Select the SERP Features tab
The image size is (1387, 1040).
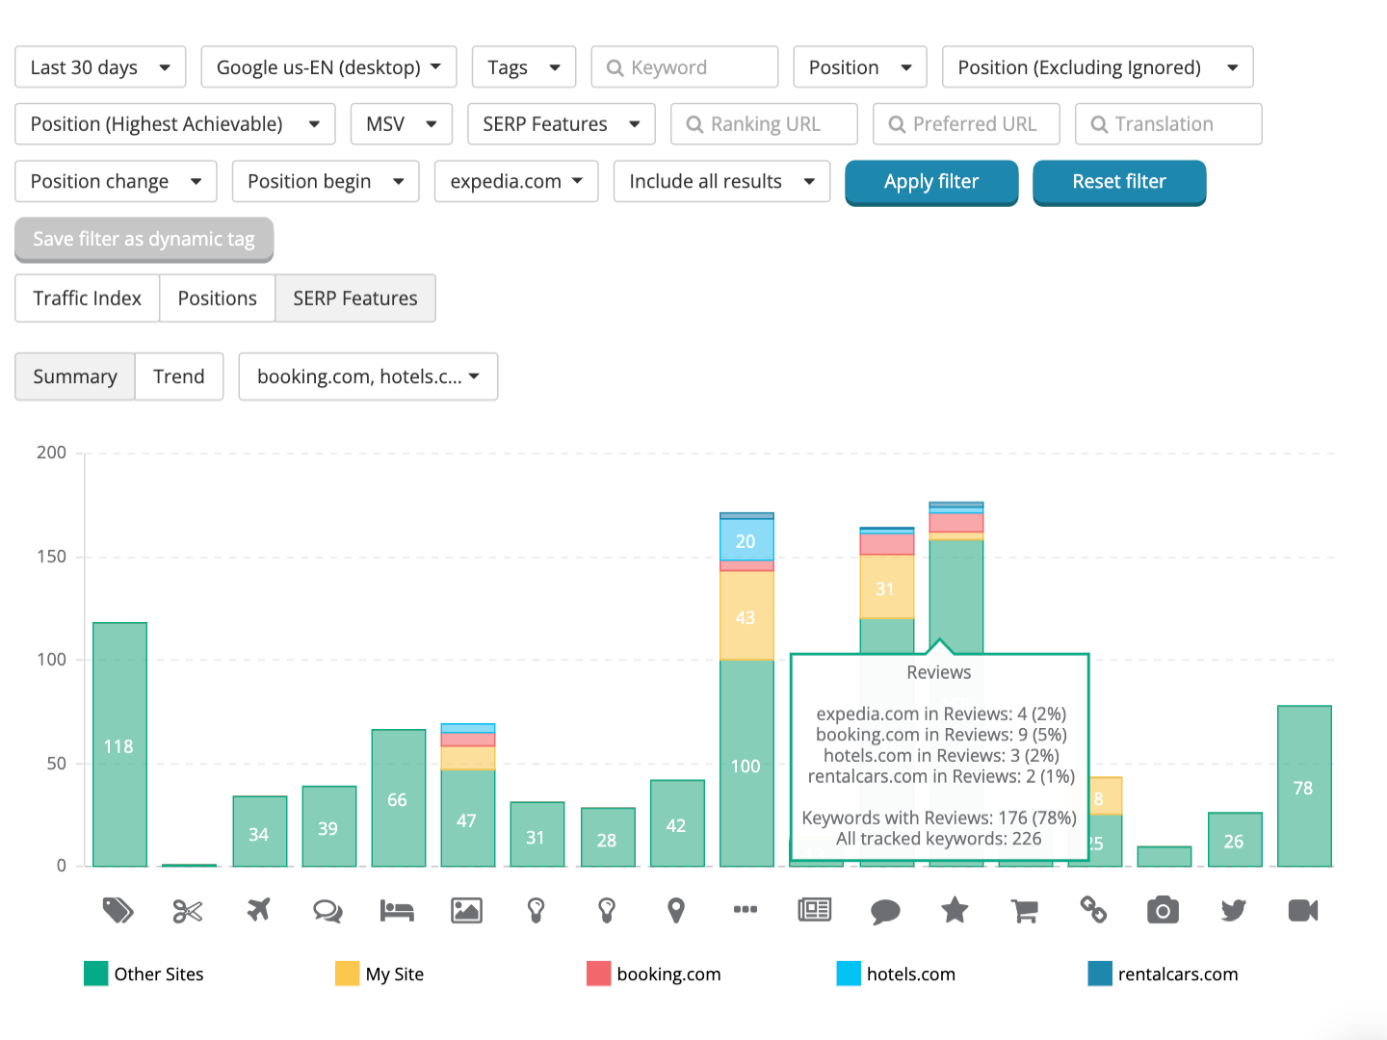pos(355,299)
